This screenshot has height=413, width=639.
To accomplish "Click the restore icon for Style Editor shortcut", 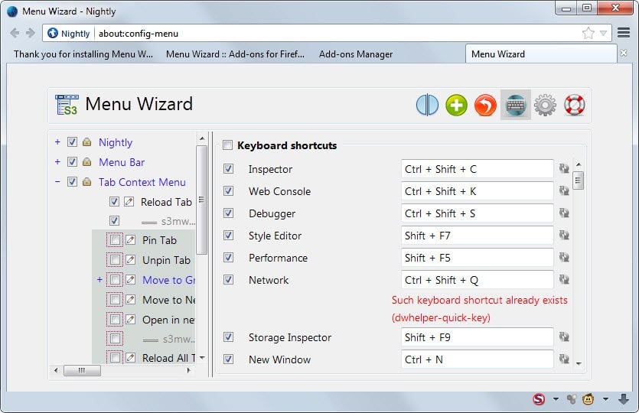I will [564, 235].
